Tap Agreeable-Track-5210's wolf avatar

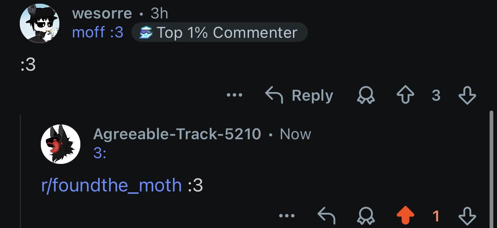[x=61, y=144]
